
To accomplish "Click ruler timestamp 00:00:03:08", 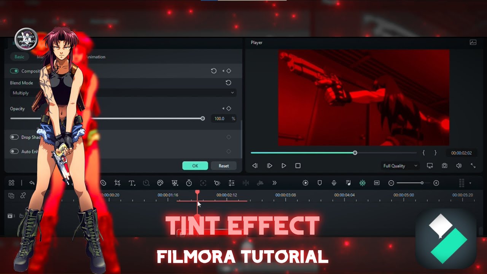I will 286,195.
